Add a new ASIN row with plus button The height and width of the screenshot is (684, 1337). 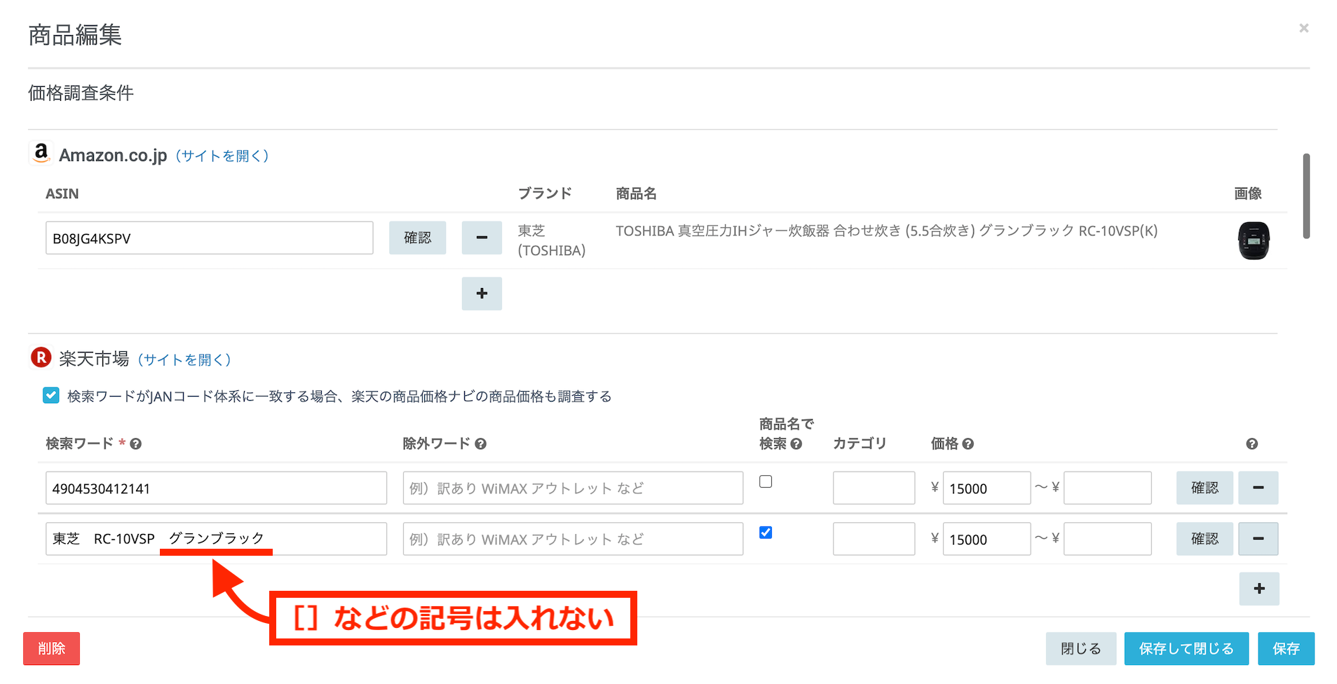point(482,294)
